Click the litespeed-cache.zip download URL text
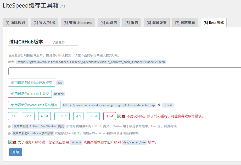The width and height of the screenshot is (241, 165). [109, 105]
